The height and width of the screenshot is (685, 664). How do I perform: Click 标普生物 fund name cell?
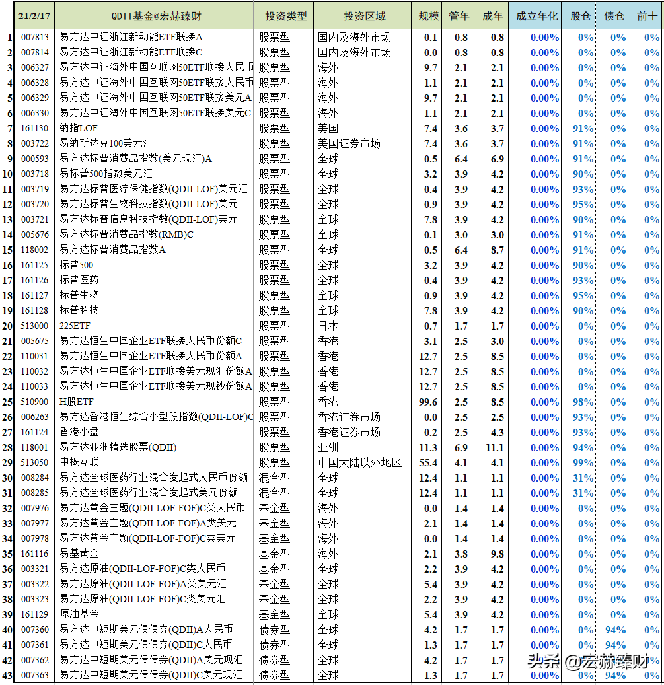[x=79, y=295]
